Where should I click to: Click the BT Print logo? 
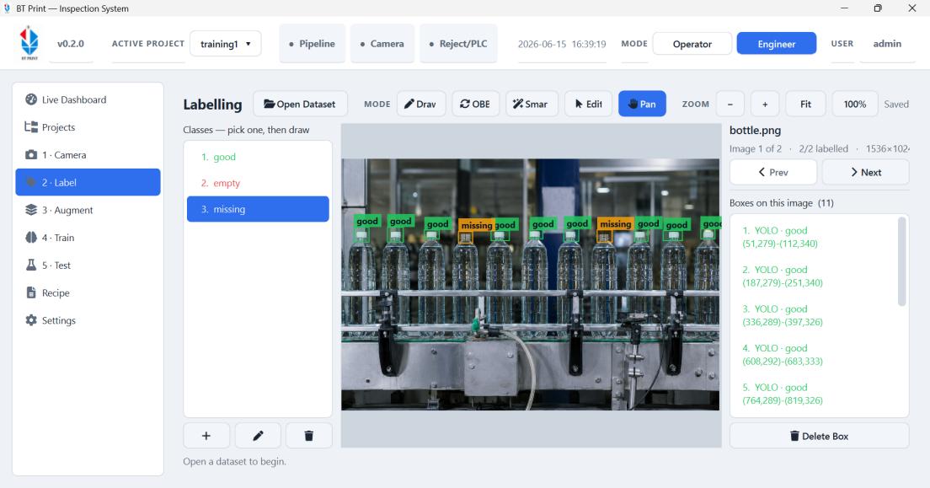pos(29,43)
